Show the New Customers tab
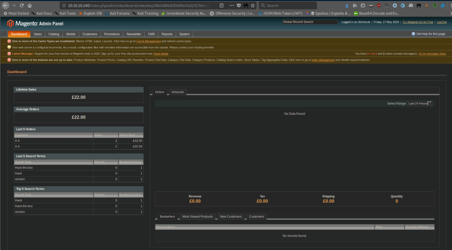Screen dimensions: 452x250 click(230, 216)
